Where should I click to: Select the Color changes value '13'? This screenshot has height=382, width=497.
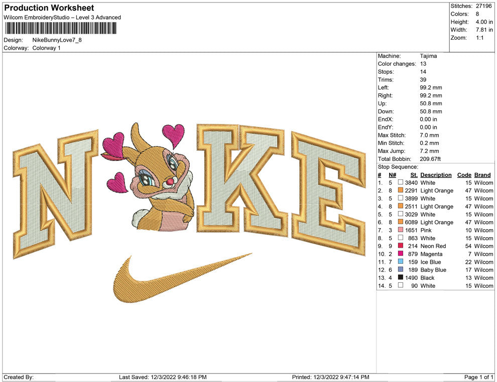423,64
